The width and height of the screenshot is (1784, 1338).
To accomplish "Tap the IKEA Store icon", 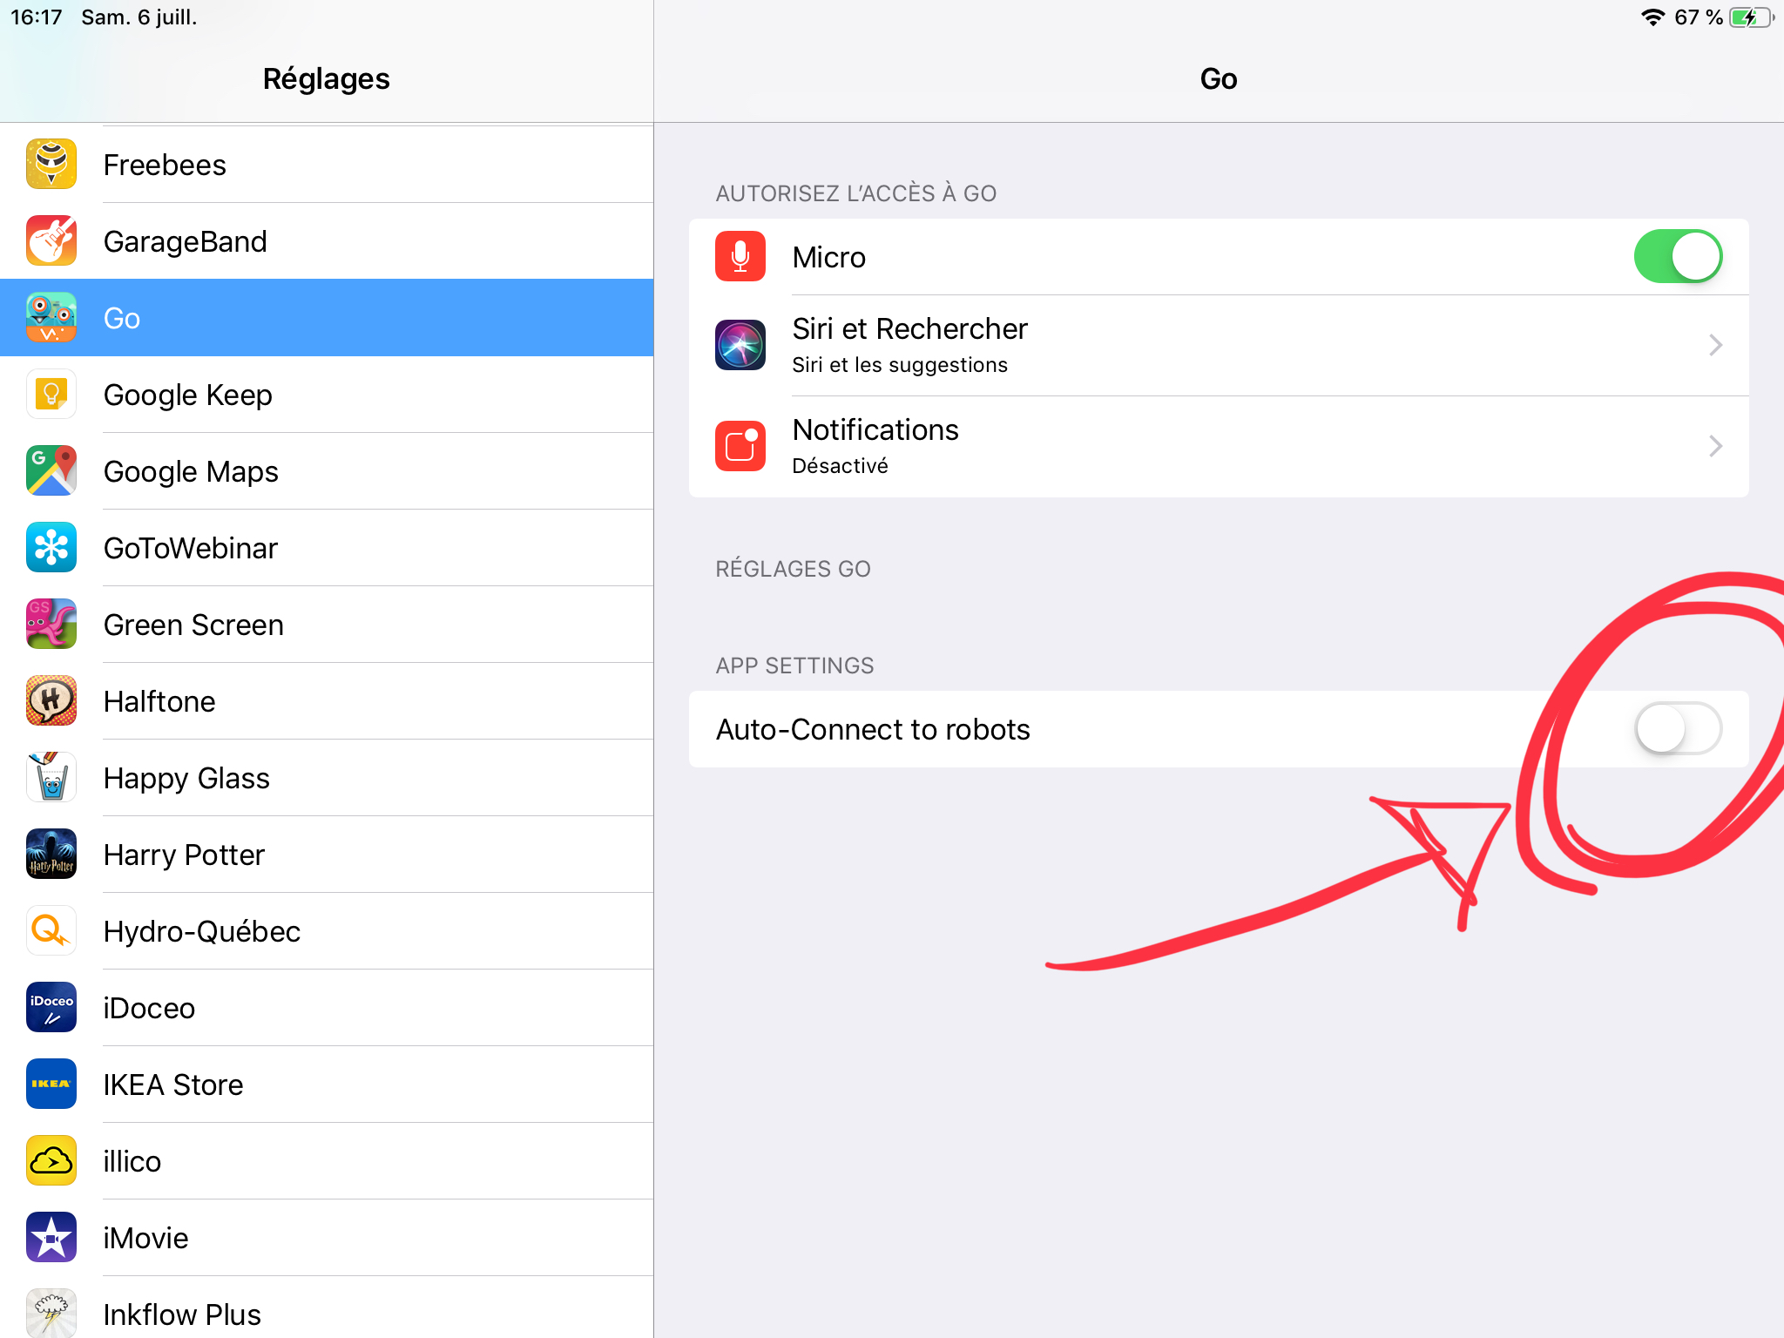I will pyautogui.click(x=51, y=1085).
